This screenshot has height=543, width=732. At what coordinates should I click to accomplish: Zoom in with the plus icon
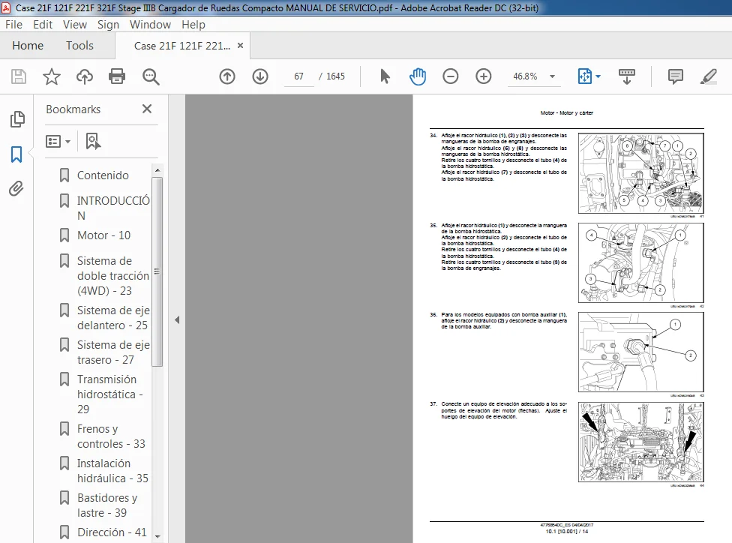click(483, 76)
